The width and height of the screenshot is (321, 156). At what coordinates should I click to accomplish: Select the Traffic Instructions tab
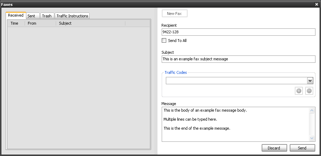[72, 16]
